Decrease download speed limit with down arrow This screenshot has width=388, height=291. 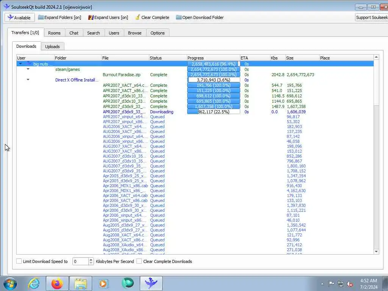[x=91, y=263]
